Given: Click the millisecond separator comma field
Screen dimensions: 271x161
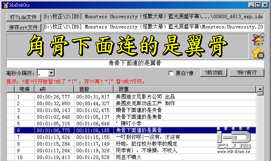Looking at the screenshot, I should pos(43,73).
